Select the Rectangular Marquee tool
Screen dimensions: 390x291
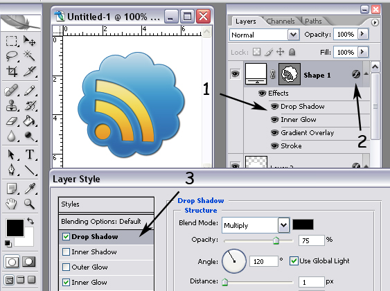(12, 41)
